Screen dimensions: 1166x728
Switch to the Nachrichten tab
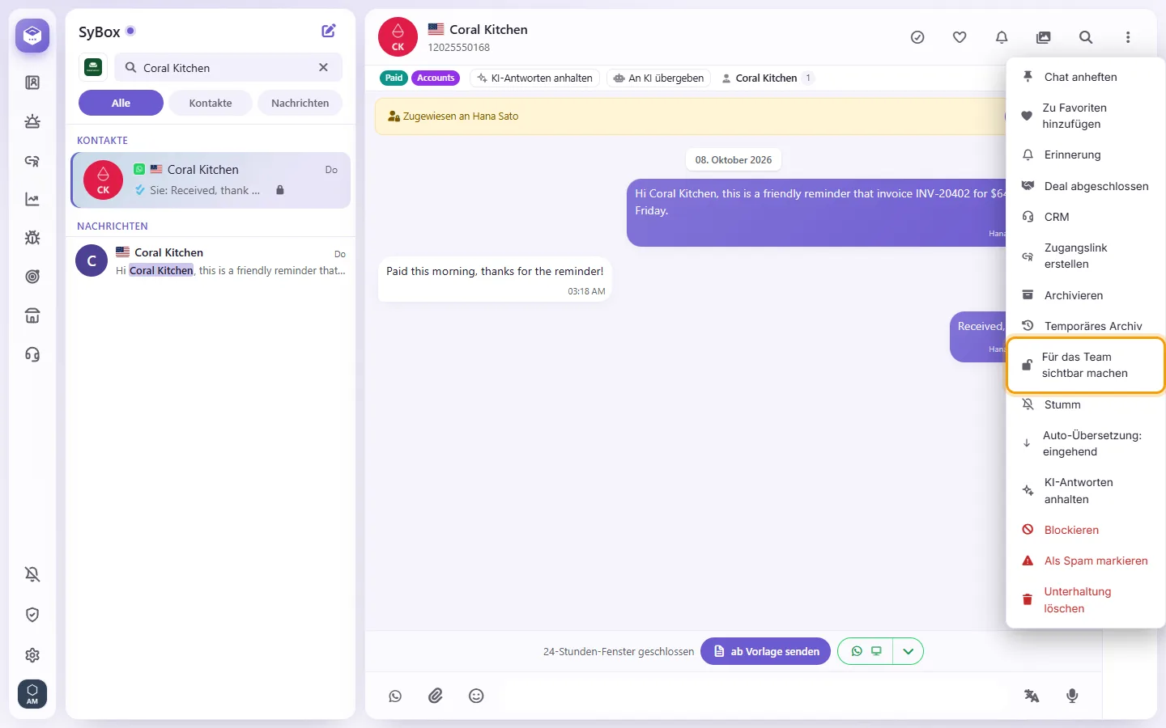pos(300,103)
